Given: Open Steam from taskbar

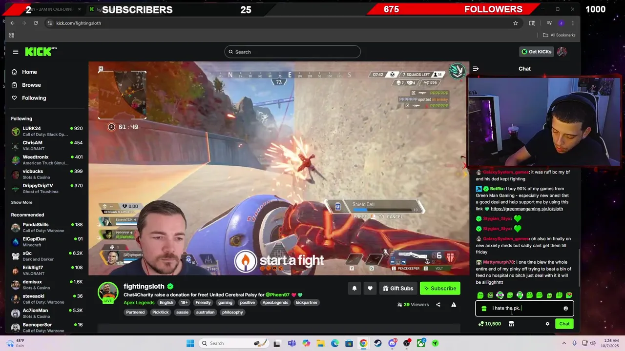Looking at the screenshot, I should (378, 343).
